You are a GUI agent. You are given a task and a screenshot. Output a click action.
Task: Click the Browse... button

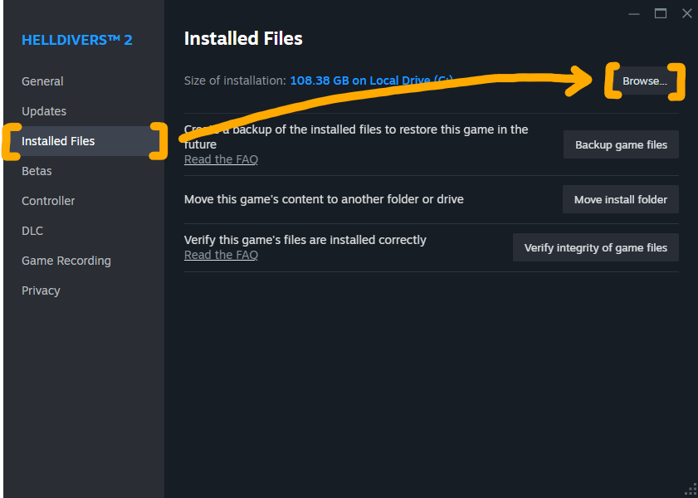point(645,81)
